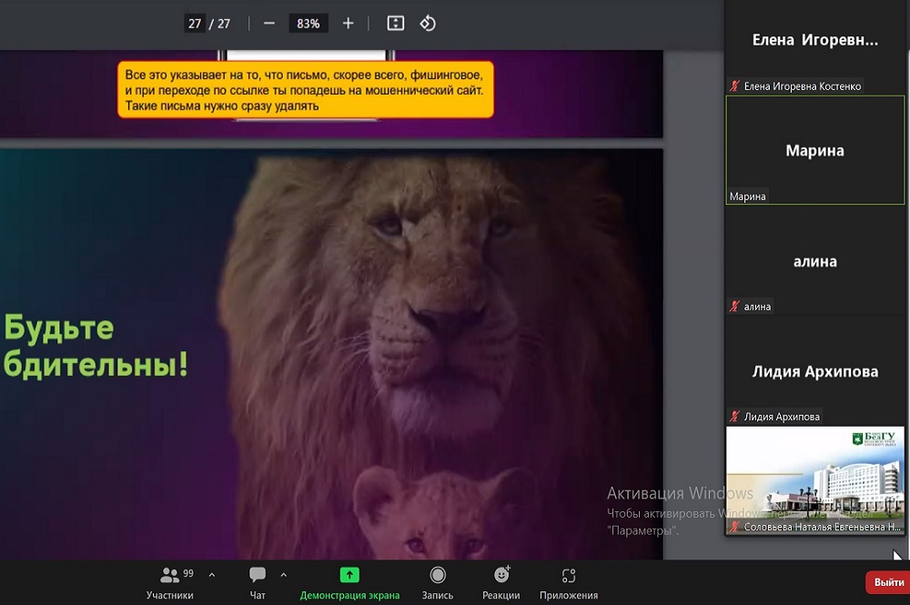Click muted microphone icon beside Лидия Архипова
This screenshot has height=605, width=910.
click(734, 417)
